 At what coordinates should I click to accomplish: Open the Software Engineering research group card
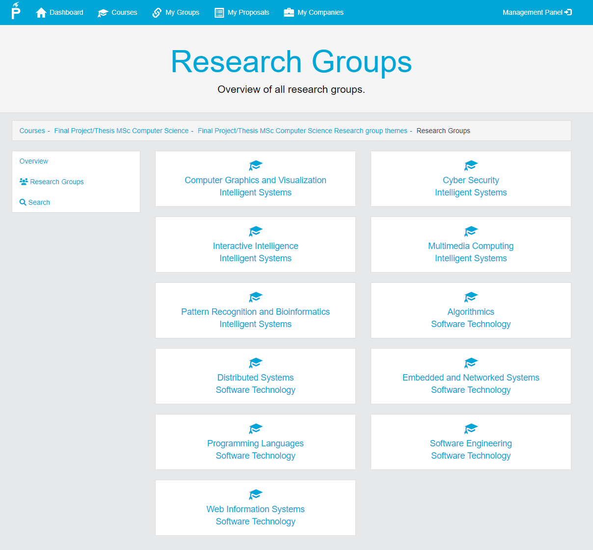tap(471, 443)
